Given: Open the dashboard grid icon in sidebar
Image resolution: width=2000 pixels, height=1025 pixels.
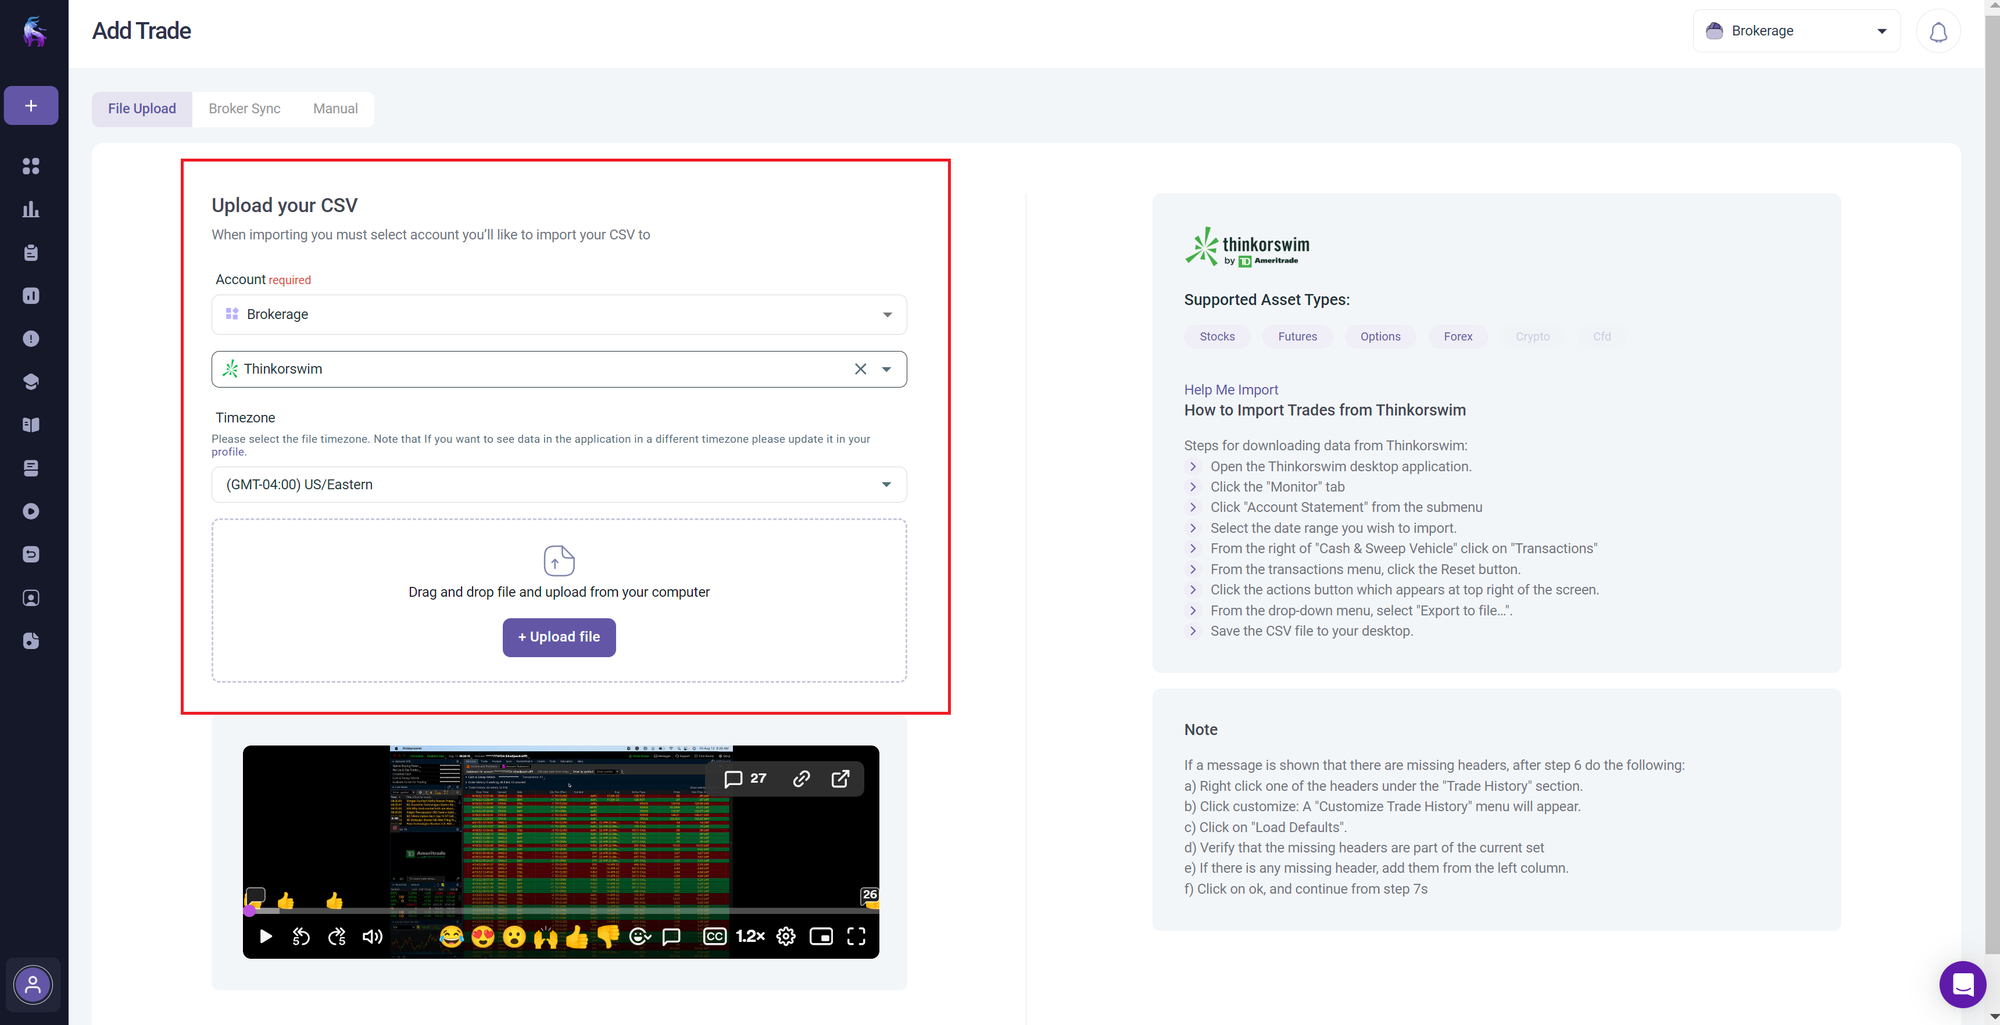Looking at the screenshot, I should pyautogui.click(x=31, y=166).
